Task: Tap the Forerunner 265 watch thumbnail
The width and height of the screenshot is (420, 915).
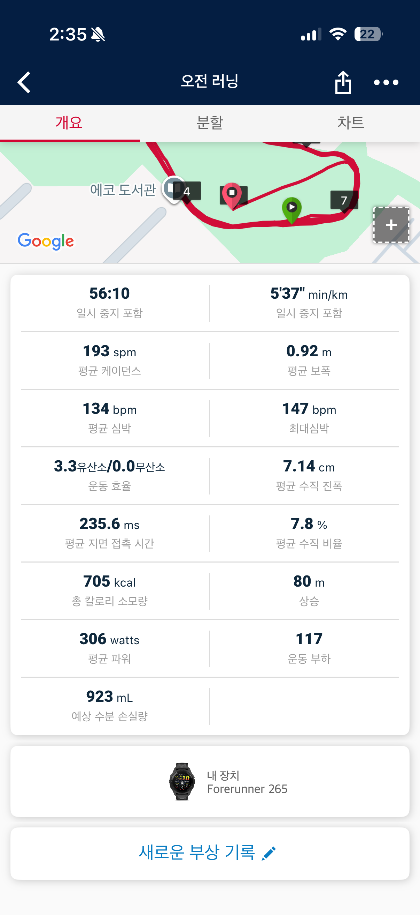Action: coord(182,781)
